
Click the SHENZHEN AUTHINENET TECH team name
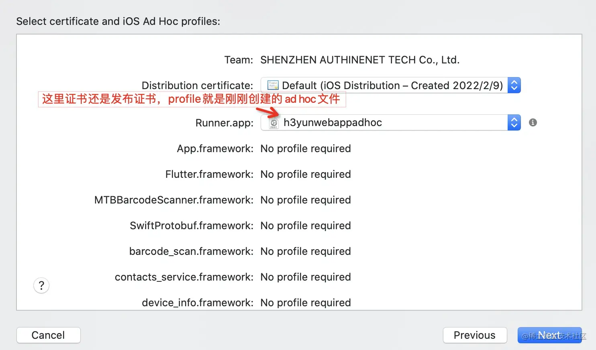pos(360,60)
